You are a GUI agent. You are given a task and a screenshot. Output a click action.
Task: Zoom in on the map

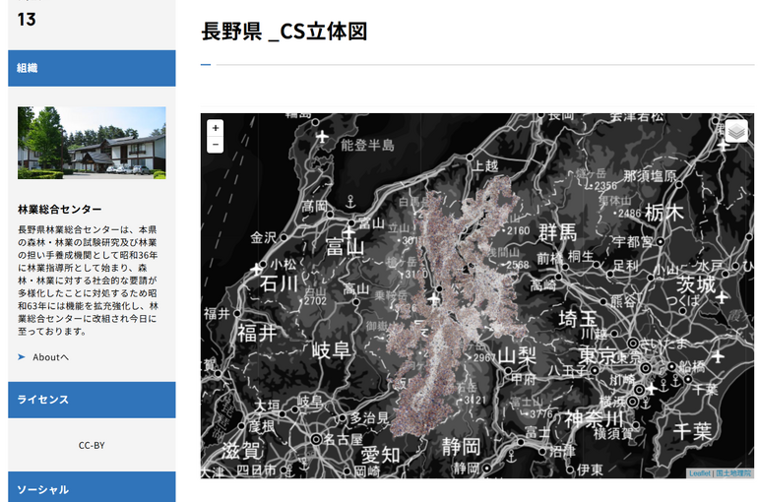[x=216, y=128]
